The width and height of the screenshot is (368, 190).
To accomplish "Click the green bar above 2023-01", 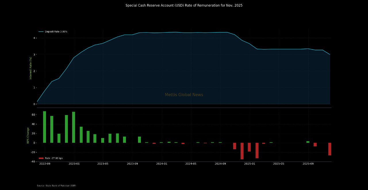I will coord(74,127).
